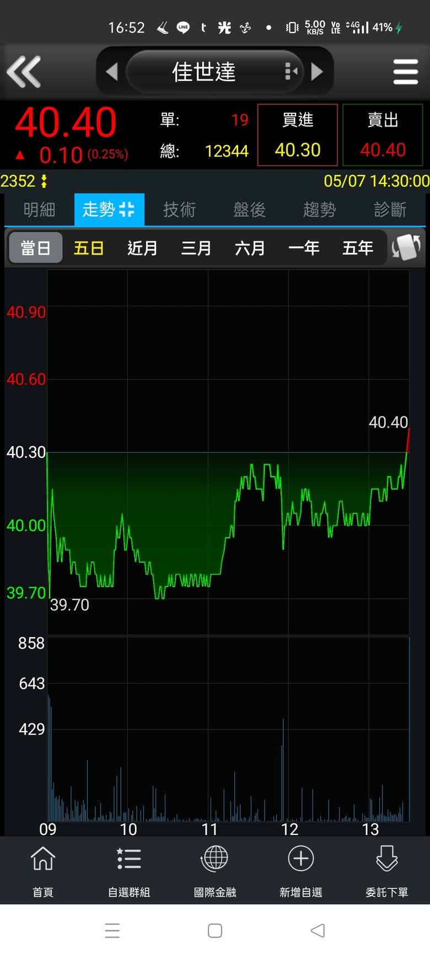Tap the 賣出 sell price box
430x957 pixels.
(x=383, y=135)
